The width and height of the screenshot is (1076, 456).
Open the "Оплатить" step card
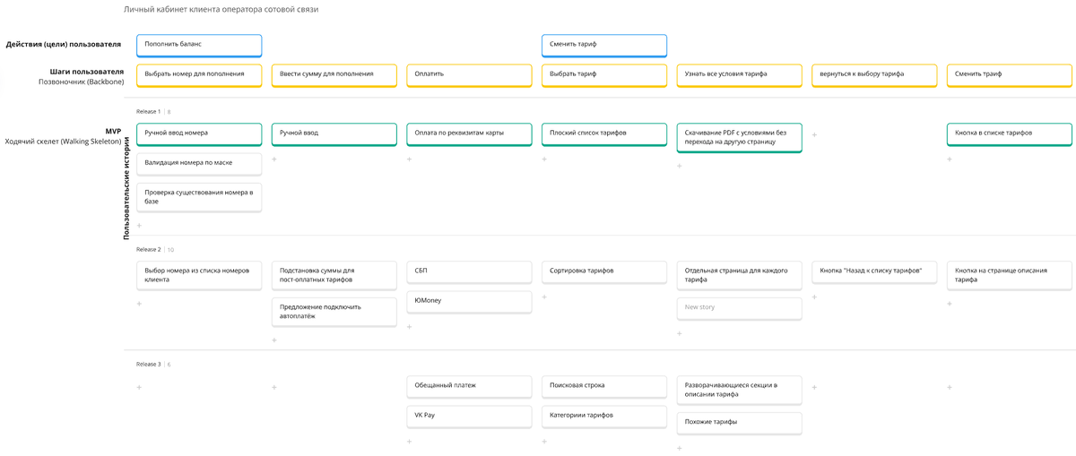(x=468, y=74)
